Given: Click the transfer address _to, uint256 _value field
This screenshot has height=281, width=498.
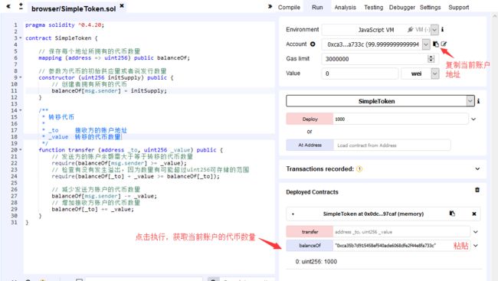Looking at the screenshot, I should coord(401,232).
